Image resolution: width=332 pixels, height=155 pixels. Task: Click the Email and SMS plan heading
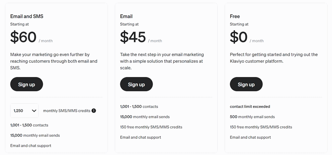coord(27,16)
